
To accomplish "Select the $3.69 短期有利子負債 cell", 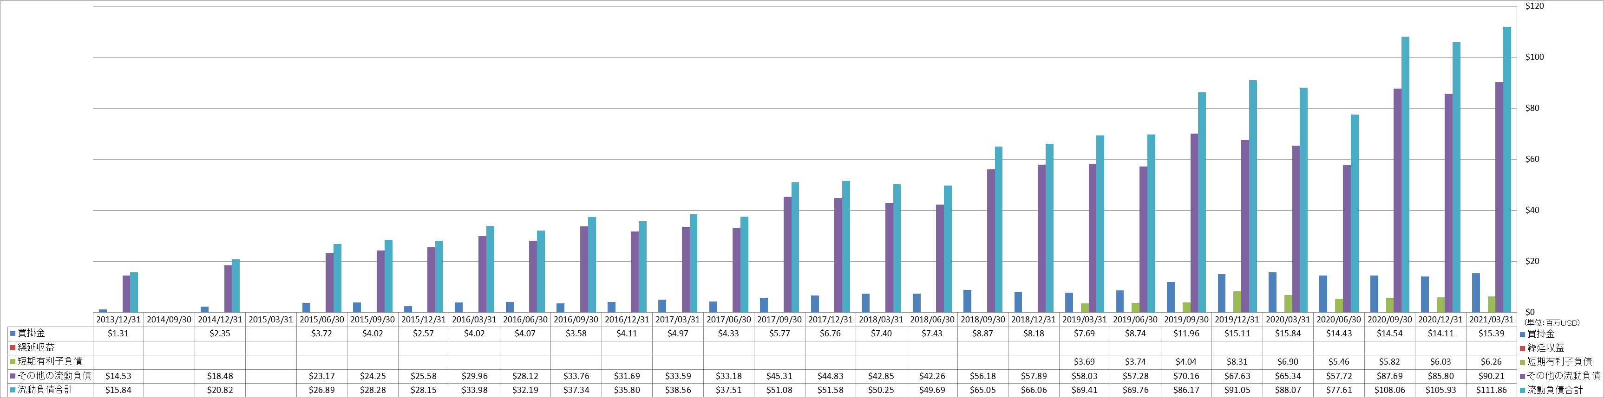I will click(1085, 362).
